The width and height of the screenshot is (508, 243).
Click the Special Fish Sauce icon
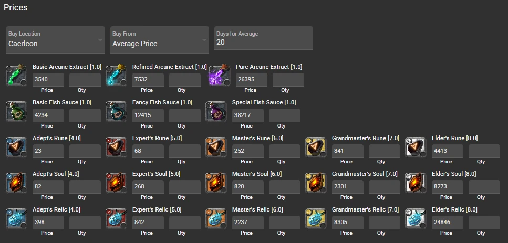click(x=215, y=111)
